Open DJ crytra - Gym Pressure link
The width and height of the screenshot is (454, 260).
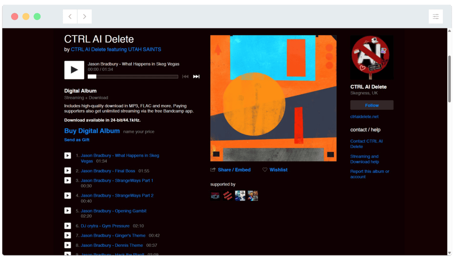pyautogui.click(x=105, y=226)
